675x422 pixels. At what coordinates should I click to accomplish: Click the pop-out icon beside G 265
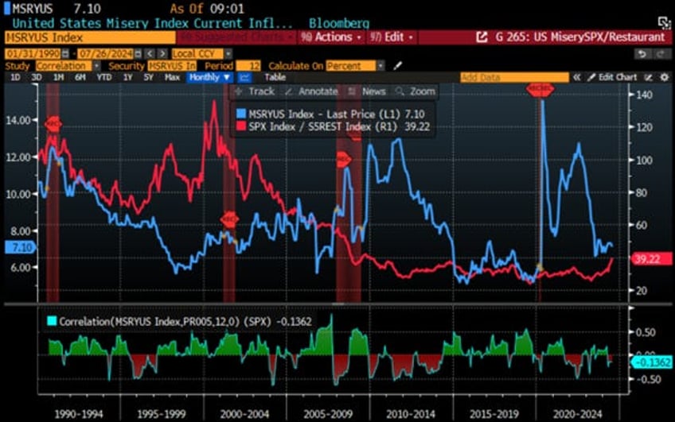(x=482, y=37)
